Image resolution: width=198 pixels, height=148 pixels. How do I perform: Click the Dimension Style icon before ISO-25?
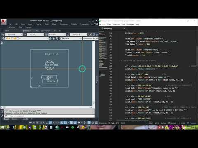tap(25, 35)
